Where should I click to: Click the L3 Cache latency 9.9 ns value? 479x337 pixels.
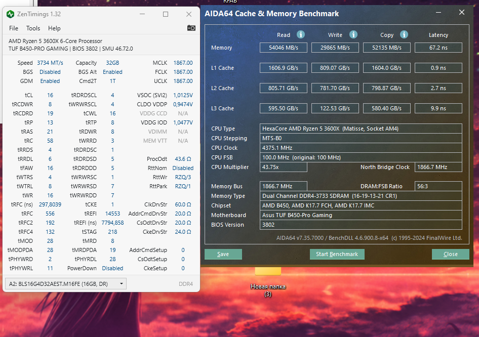[438, 108]
